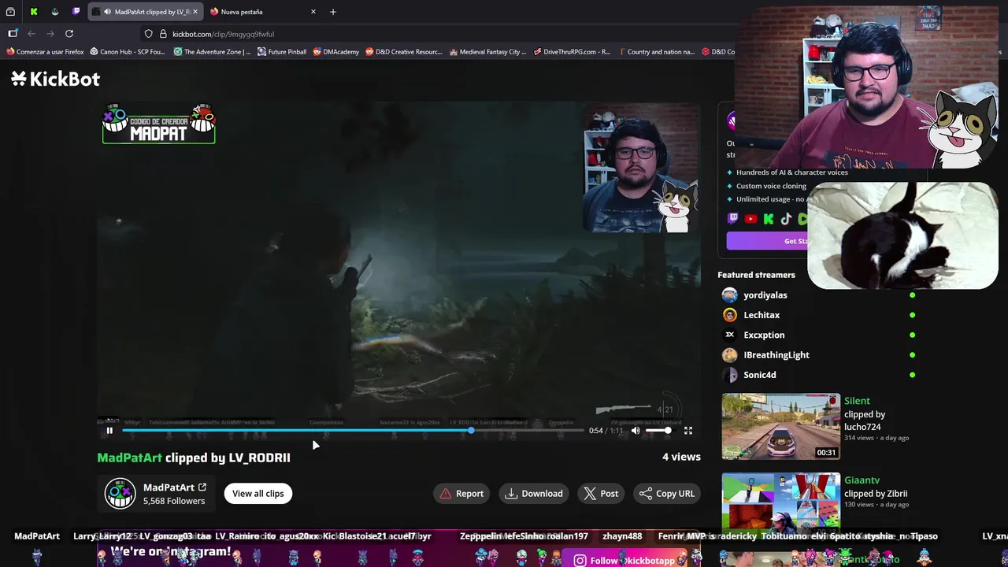Open the site security lock icon

tap(163, 34)
